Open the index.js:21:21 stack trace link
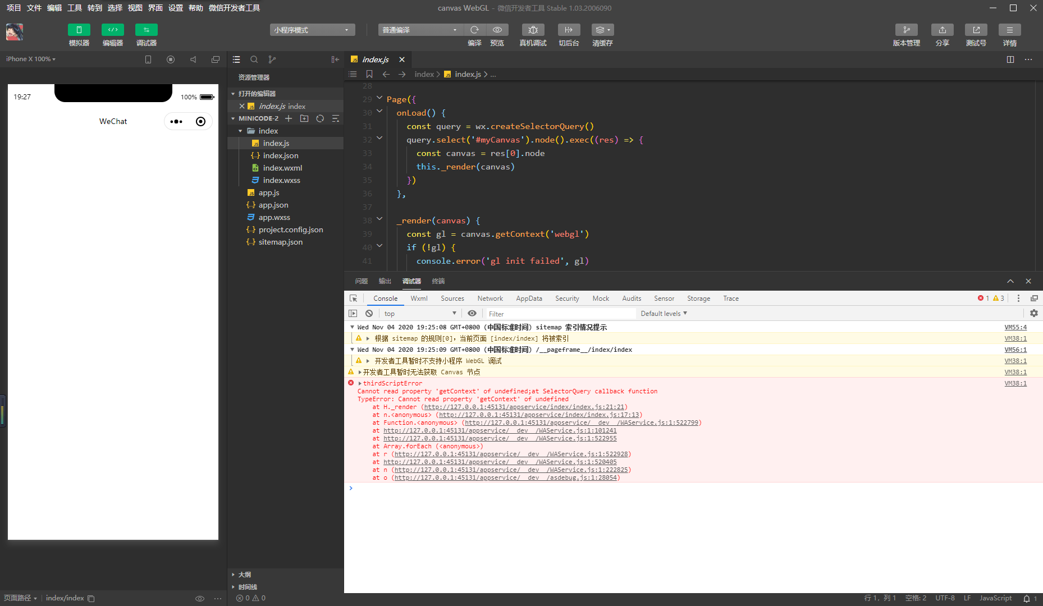This screenshot has width=1043, height=606. coord(525,407)
